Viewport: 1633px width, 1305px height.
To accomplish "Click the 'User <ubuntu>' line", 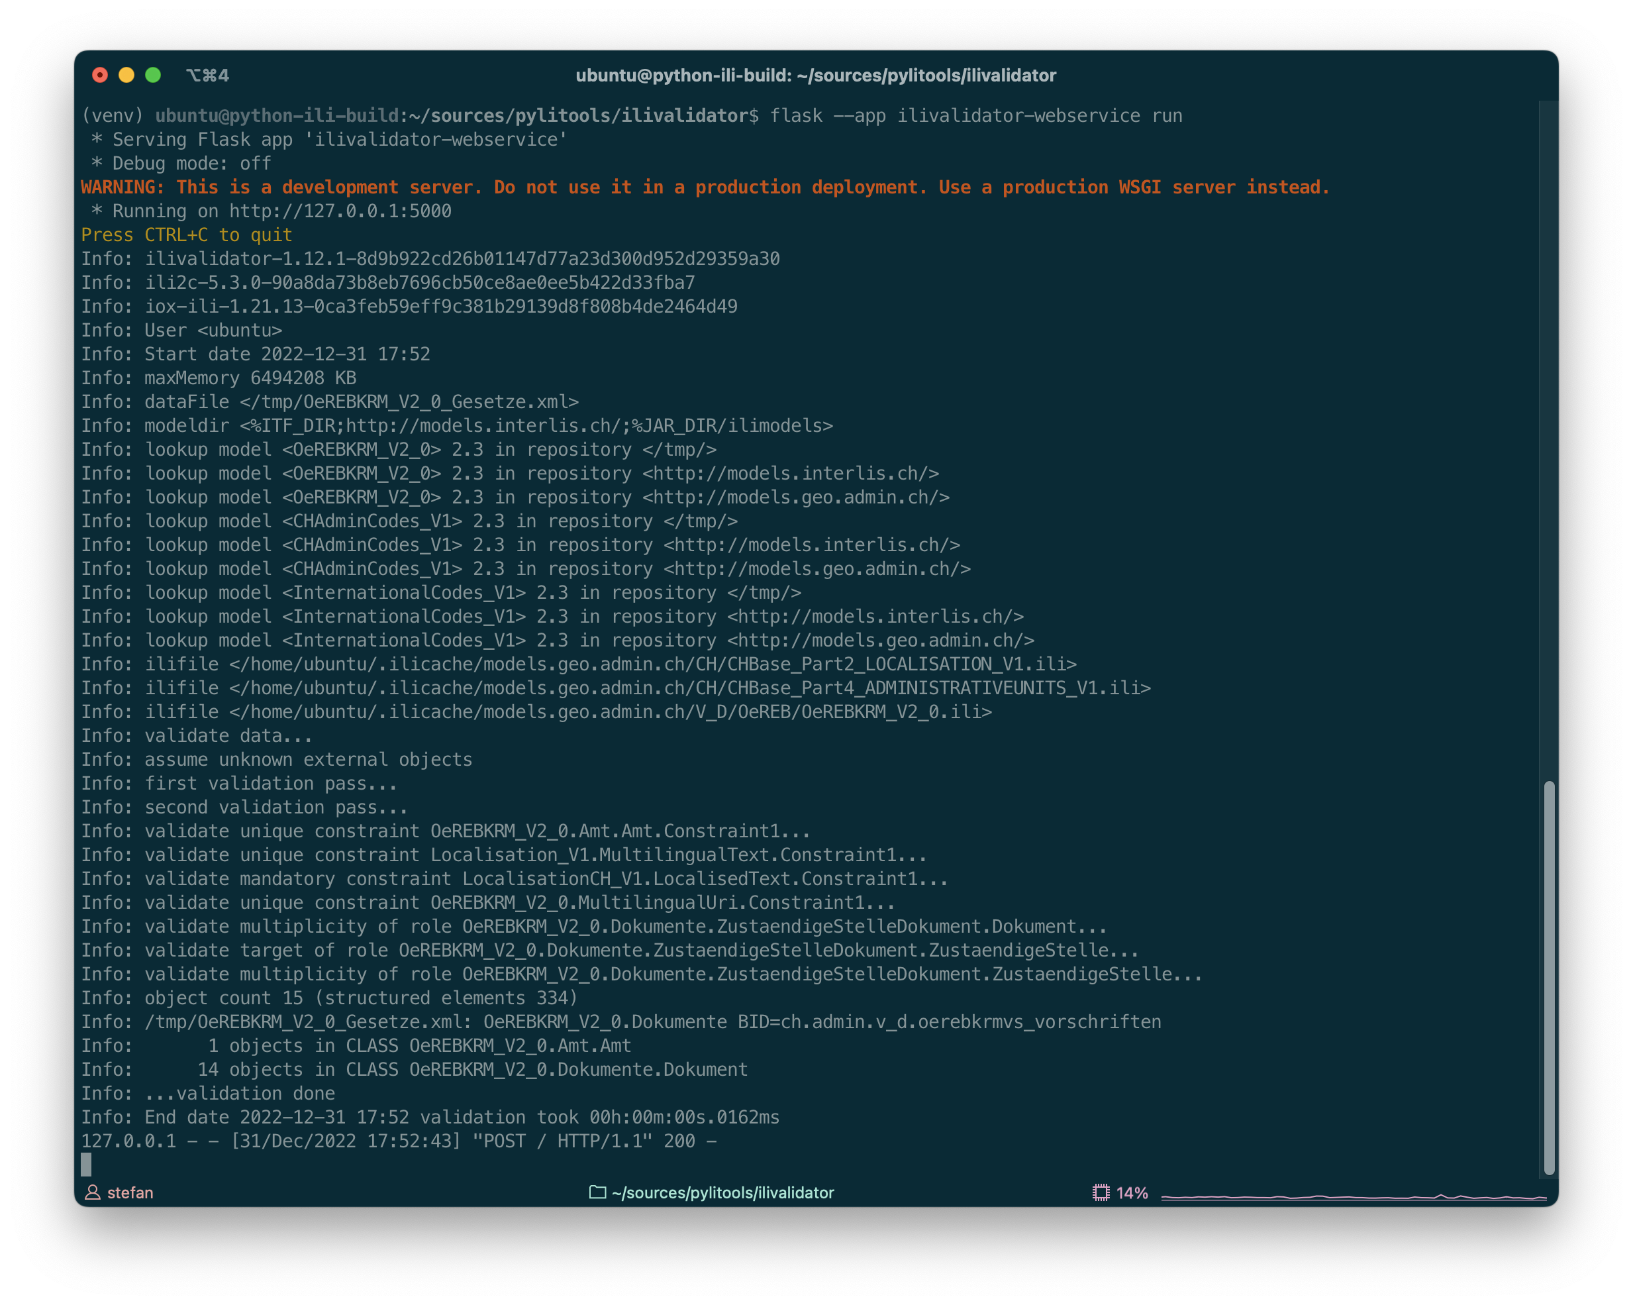I will [182, 331].
